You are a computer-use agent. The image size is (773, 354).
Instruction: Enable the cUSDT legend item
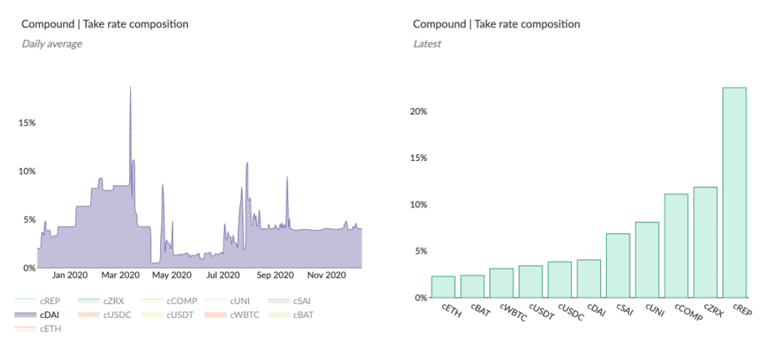tap(167, 314)
